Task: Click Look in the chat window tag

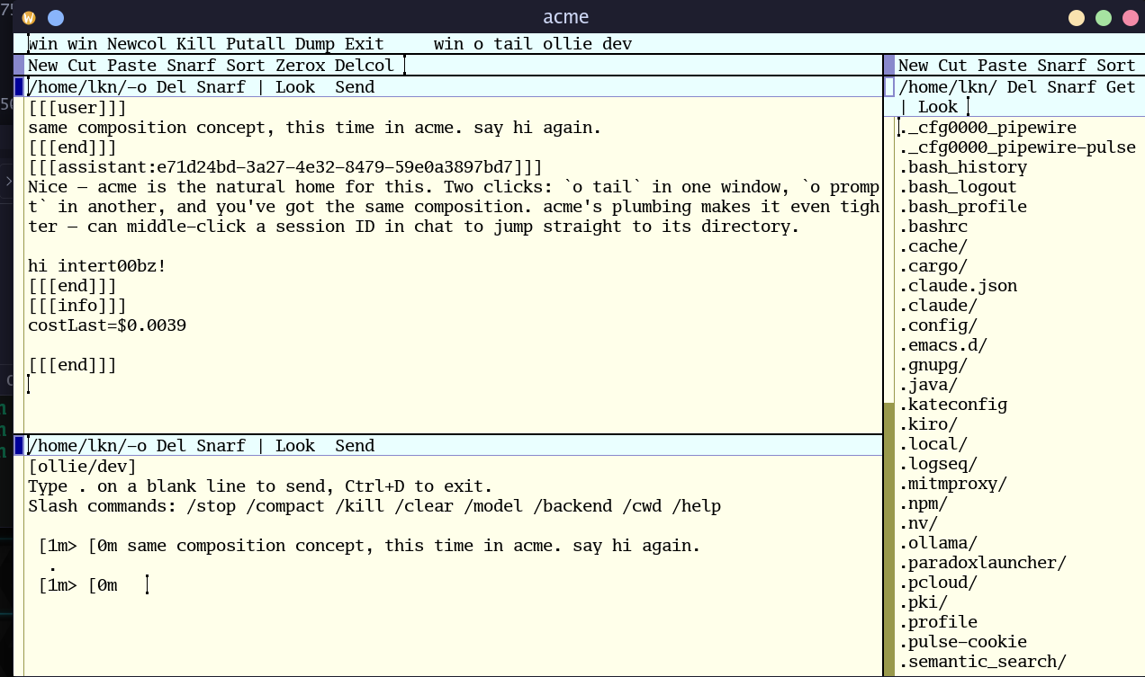Action: pyautogui.click(x=295, y=87)
